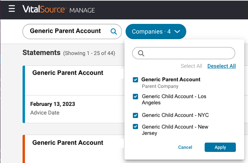Uncheck Generic Child Account - NYC

pyautogui.click(x=136, y=115)
